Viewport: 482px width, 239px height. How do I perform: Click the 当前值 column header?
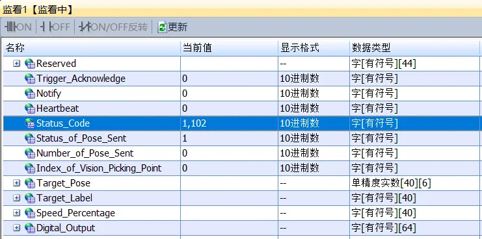[230, 48]
